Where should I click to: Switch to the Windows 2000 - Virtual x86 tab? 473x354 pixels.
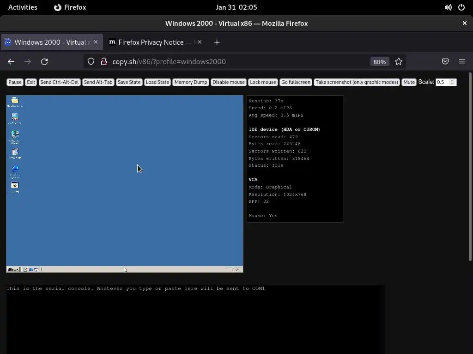pos(52,42)
